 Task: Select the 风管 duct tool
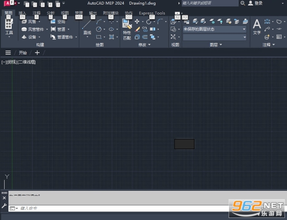(29, 22)
